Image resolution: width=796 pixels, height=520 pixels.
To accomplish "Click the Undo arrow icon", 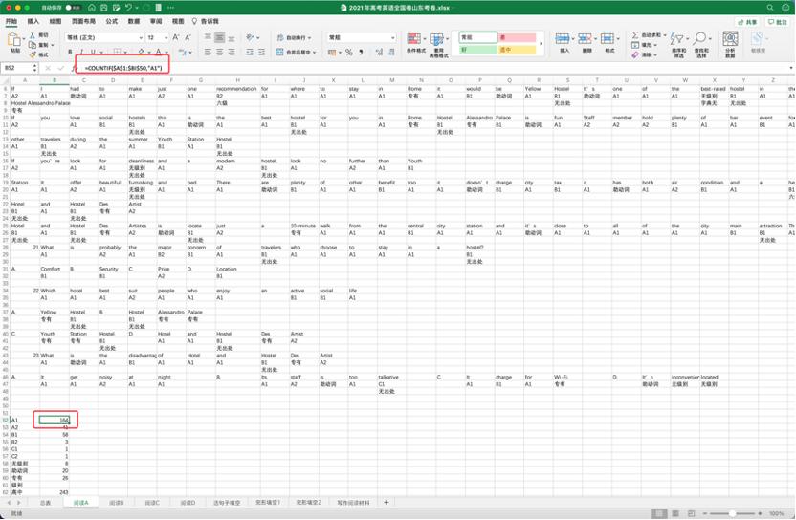I will tap(128, 8).
